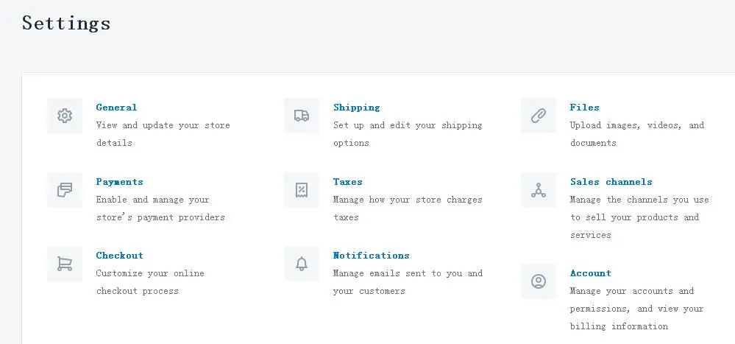Click the user circle icon for Account
The width and height of the screenshot is (735, 344).
pos(539,281)
